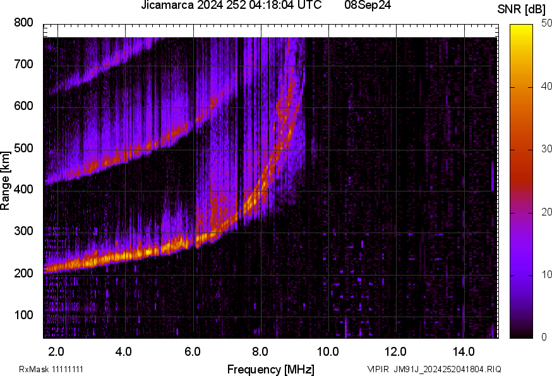Click the colorbar tick label '10'
552x376 pixels.
(x=546, y=274)
